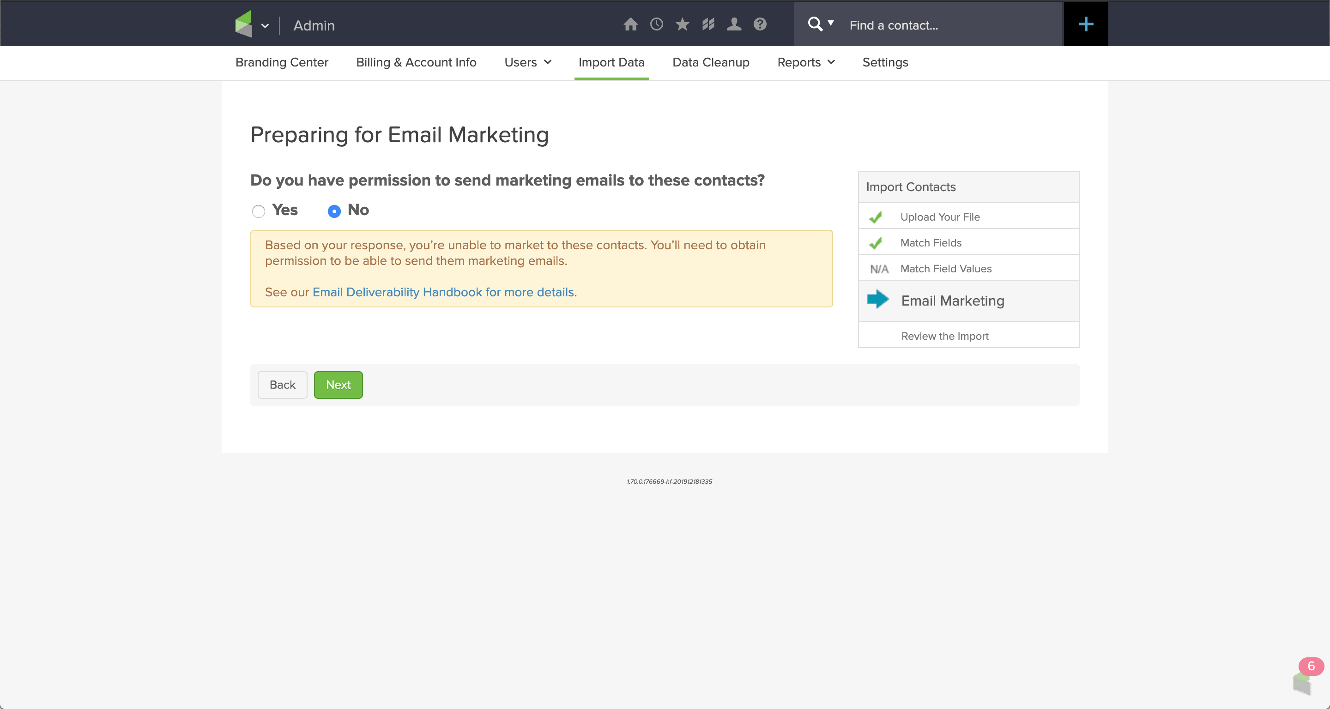Open the Branding Center tab

pos(281,62)
